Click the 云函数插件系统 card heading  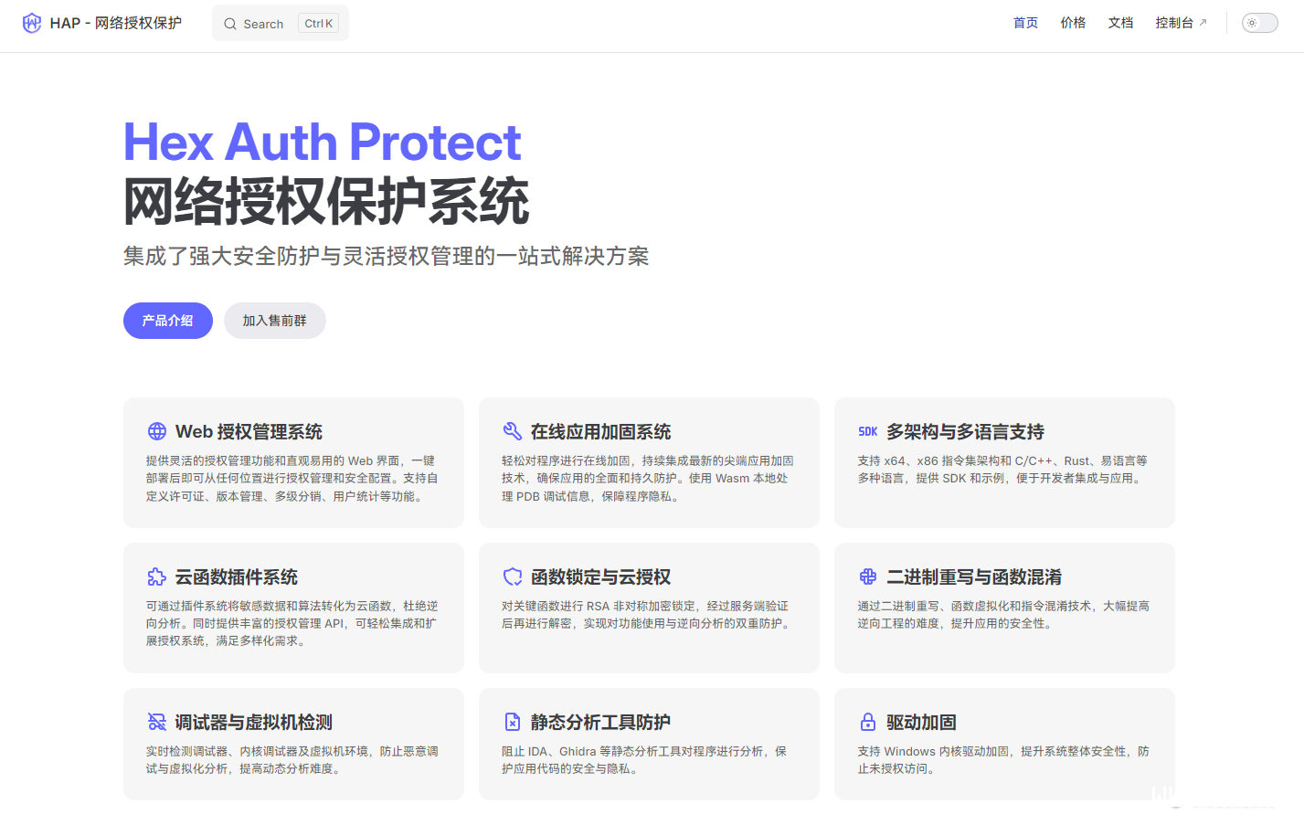point(237,576)
